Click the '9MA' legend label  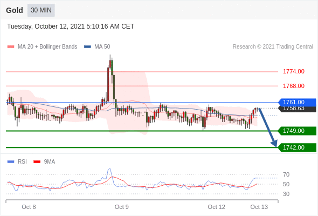(x=50, y=162)
